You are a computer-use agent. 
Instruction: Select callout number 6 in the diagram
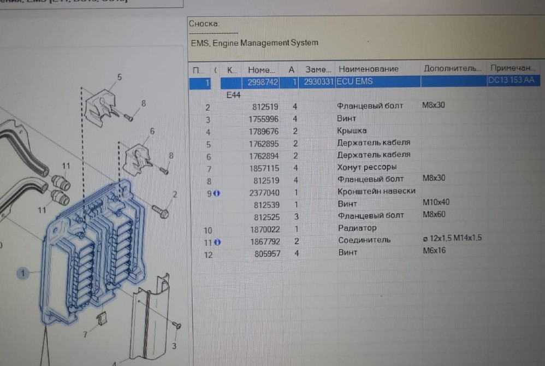click(x=152, y=131)
